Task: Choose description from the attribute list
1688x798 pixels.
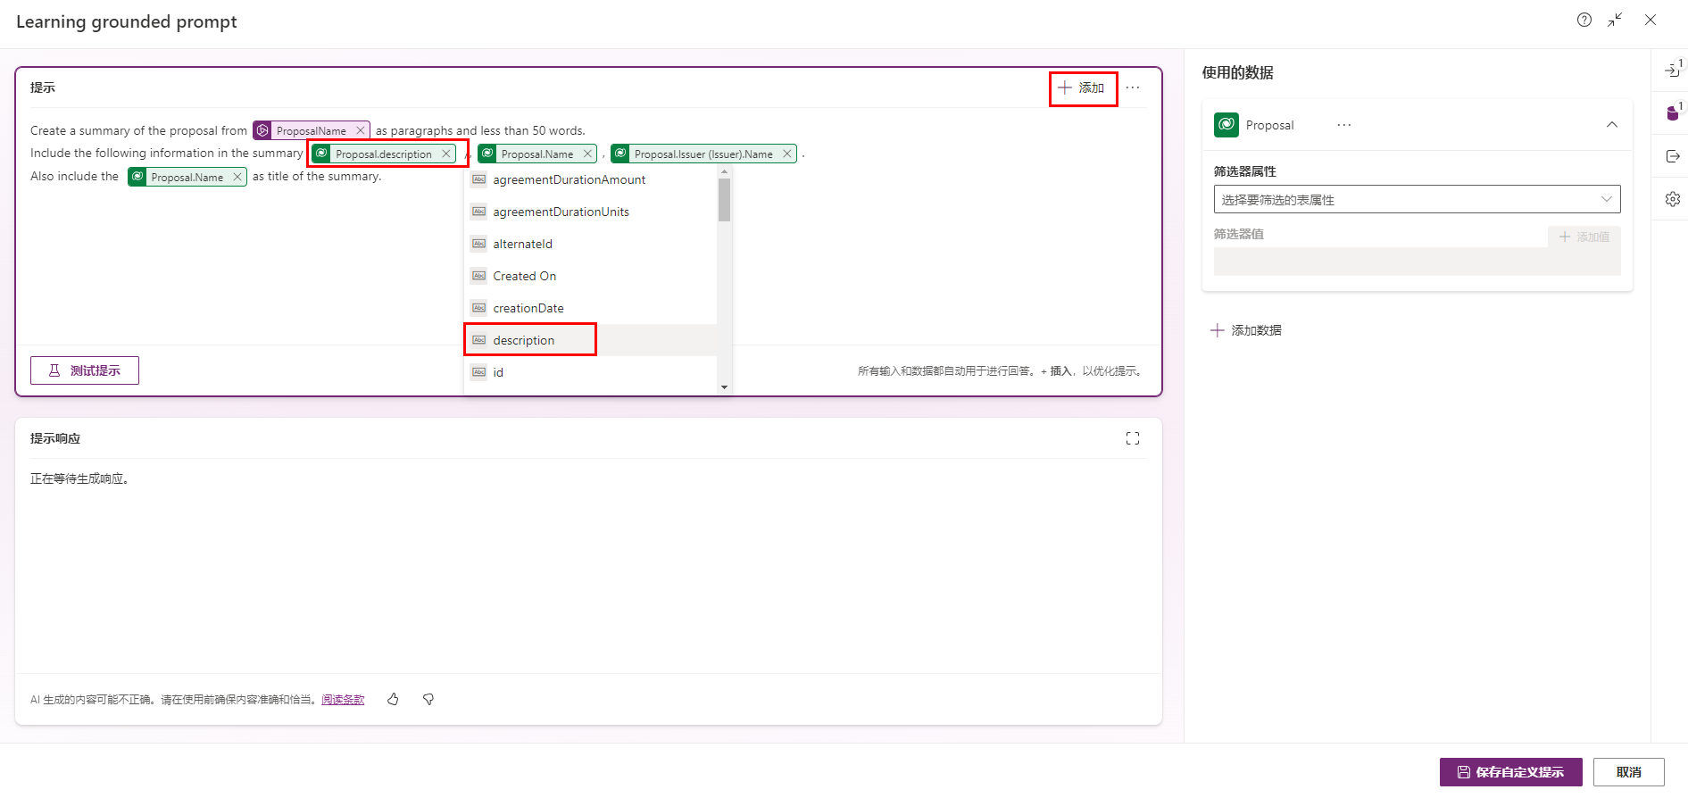Action: 590,340
